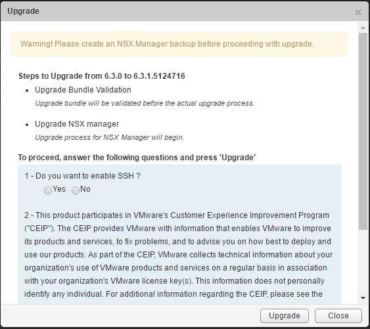Click the Steps to Upgrade version heading
This screenshot has width=370, height=329.
[x=102, y=76]
